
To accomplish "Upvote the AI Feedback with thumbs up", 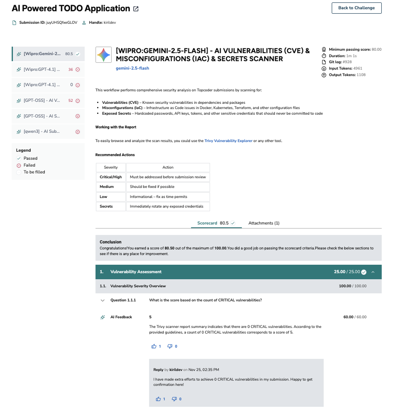I will click(x=154, y=346).
